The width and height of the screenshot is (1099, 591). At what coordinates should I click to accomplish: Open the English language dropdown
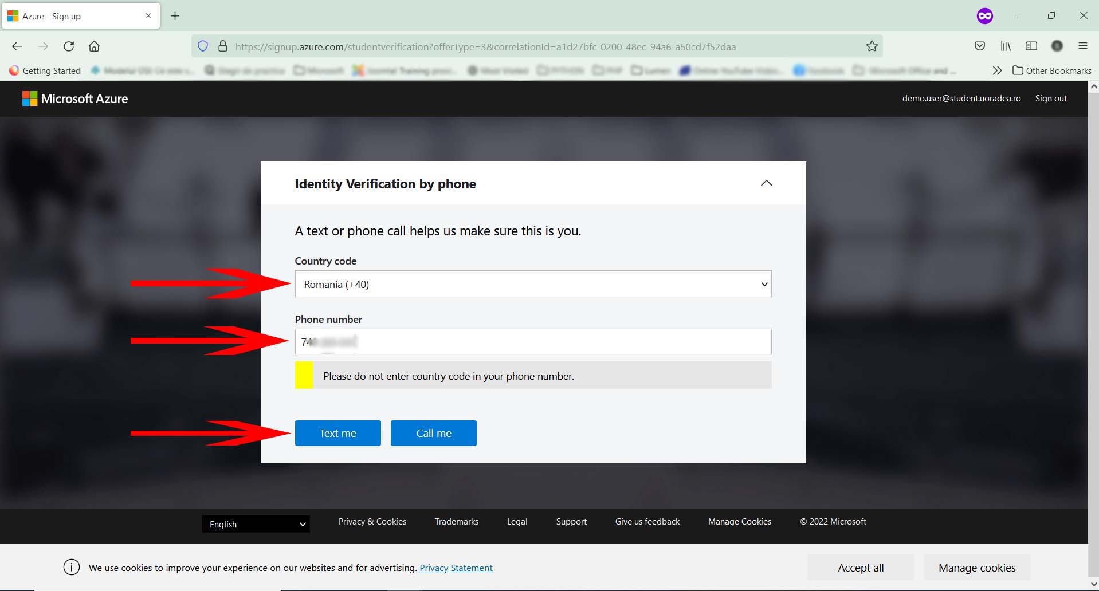click(x=256, y=524)
